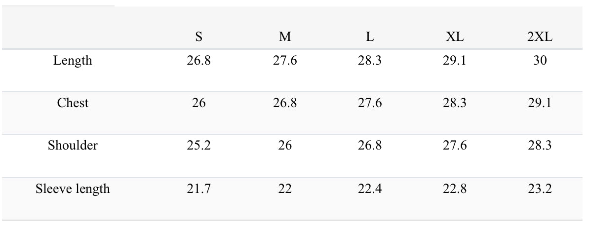This screenshot has height=229, width=589.
Task: Select the Length value 29.1 for XL
Action: 455,61
